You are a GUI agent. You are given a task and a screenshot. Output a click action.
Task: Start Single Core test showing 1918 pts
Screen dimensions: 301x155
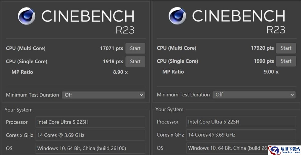[x=135, y=62]
